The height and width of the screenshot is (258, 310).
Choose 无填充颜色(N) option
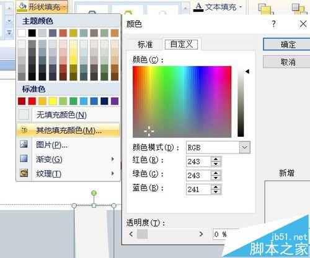click(68, 115)
